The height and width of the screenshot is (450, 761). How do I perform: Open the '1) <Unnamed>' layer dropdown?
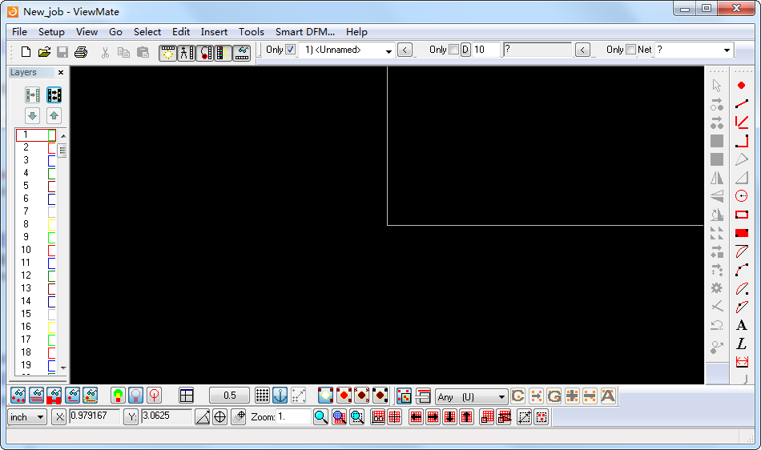pos(389,50)
